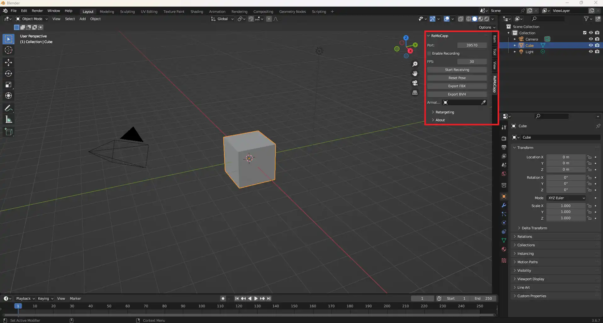Pin the Cube properties panel
603x323 pixels.
point(598,126)
